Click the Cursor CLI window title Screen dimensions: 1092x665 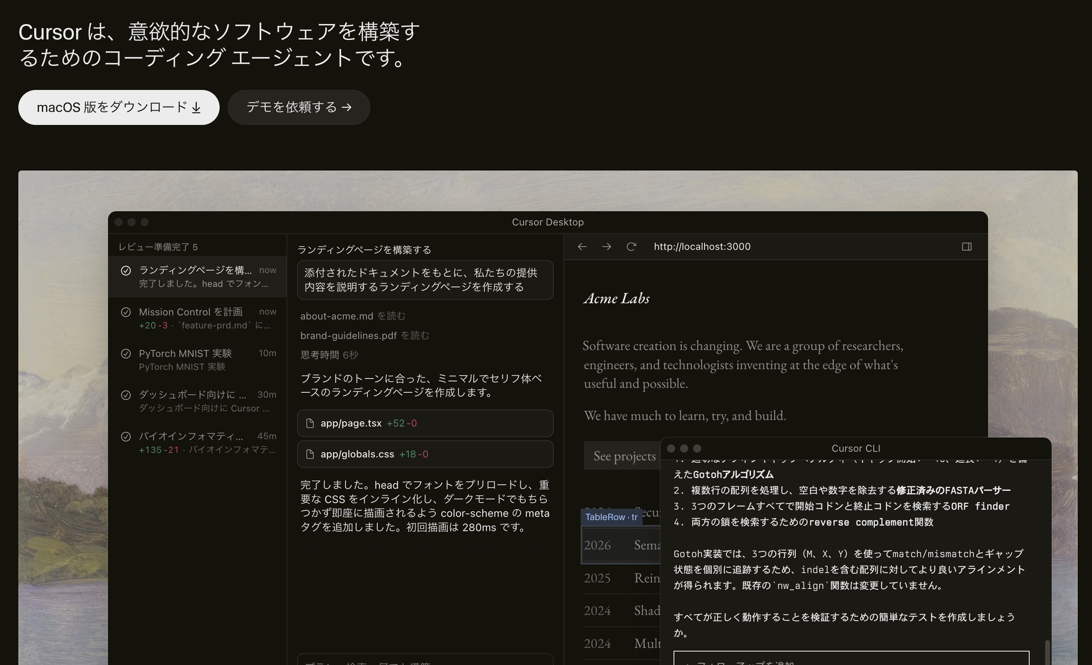click(856, 448)
